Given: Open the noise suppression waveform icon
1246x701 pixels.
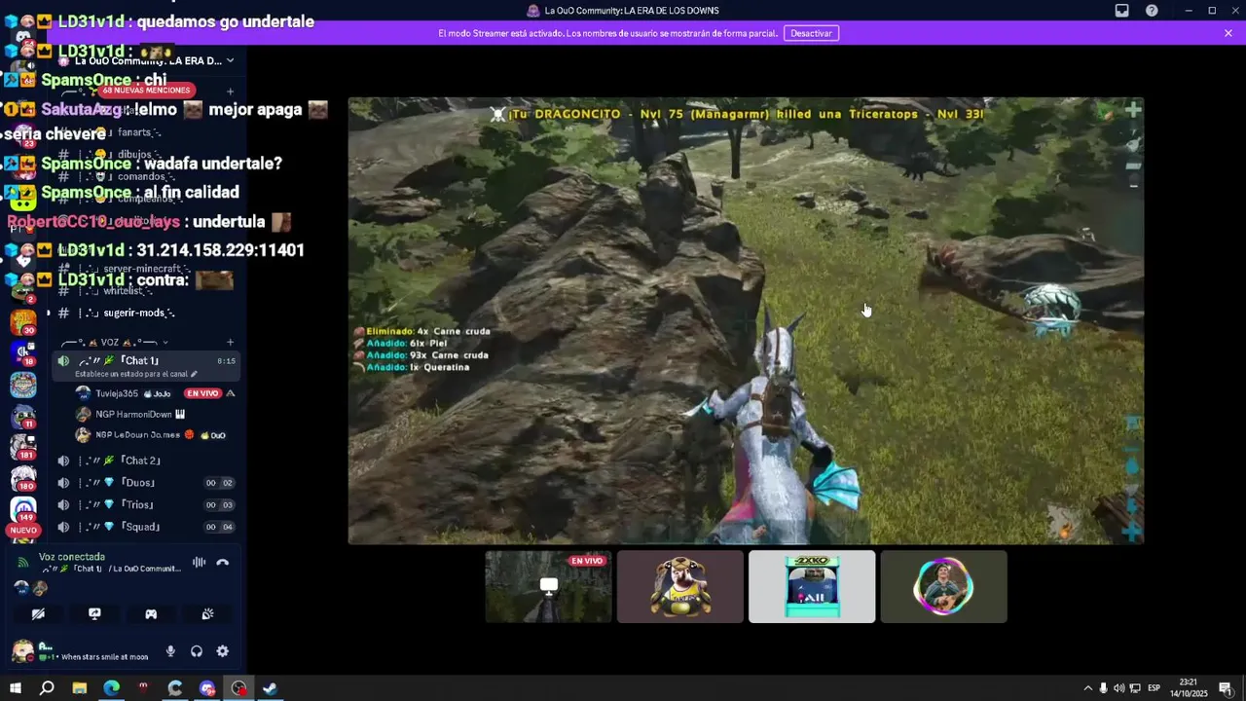Looking at the screenshot, I should pos(199,562).
